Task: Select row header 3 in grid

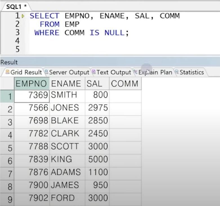Action: click(7, 122)
